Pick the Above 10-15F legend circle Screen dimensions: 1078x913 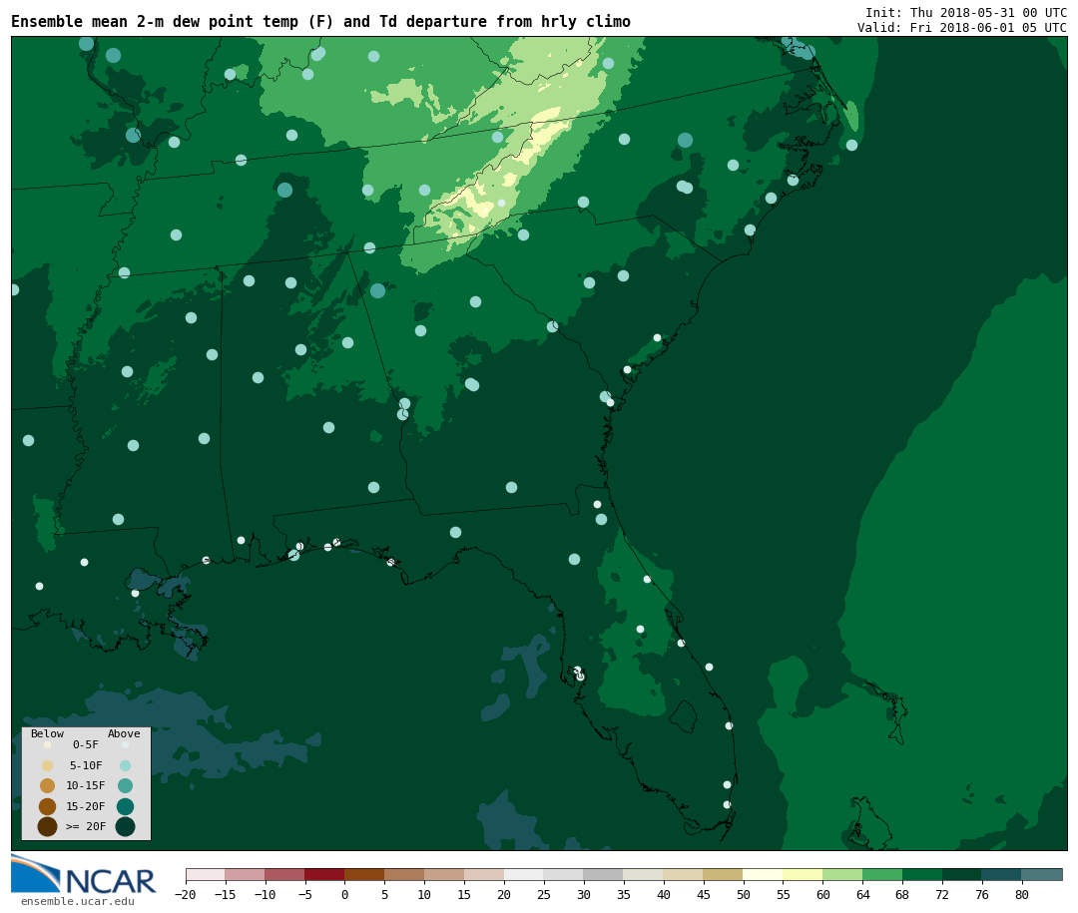point(125,786)
